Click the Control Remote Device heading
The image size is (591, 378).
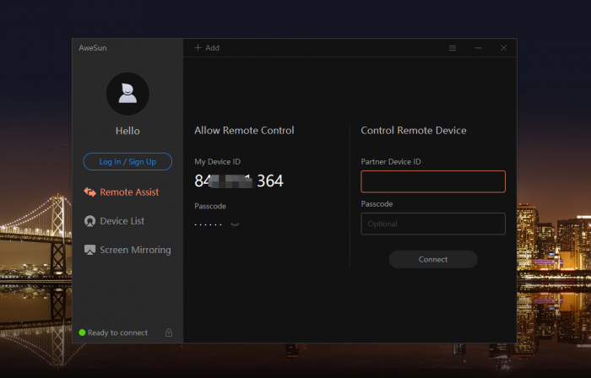[414, 131]
